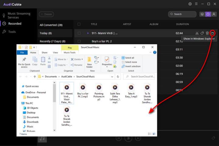
Task: Open the user account icon
Action: point(214,14)
